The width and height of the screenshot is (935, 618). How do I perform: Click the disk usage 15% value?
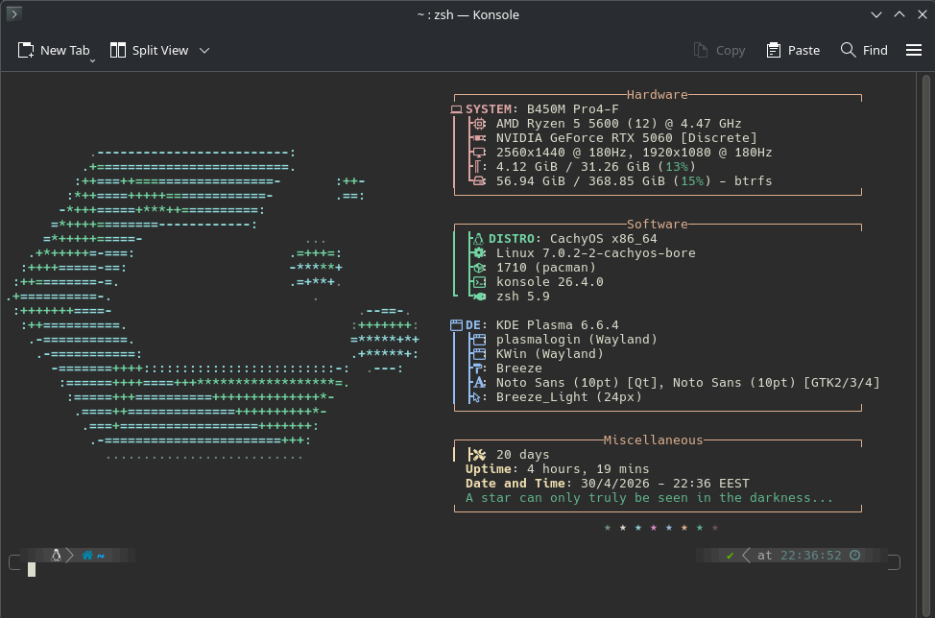pos(692,181)
